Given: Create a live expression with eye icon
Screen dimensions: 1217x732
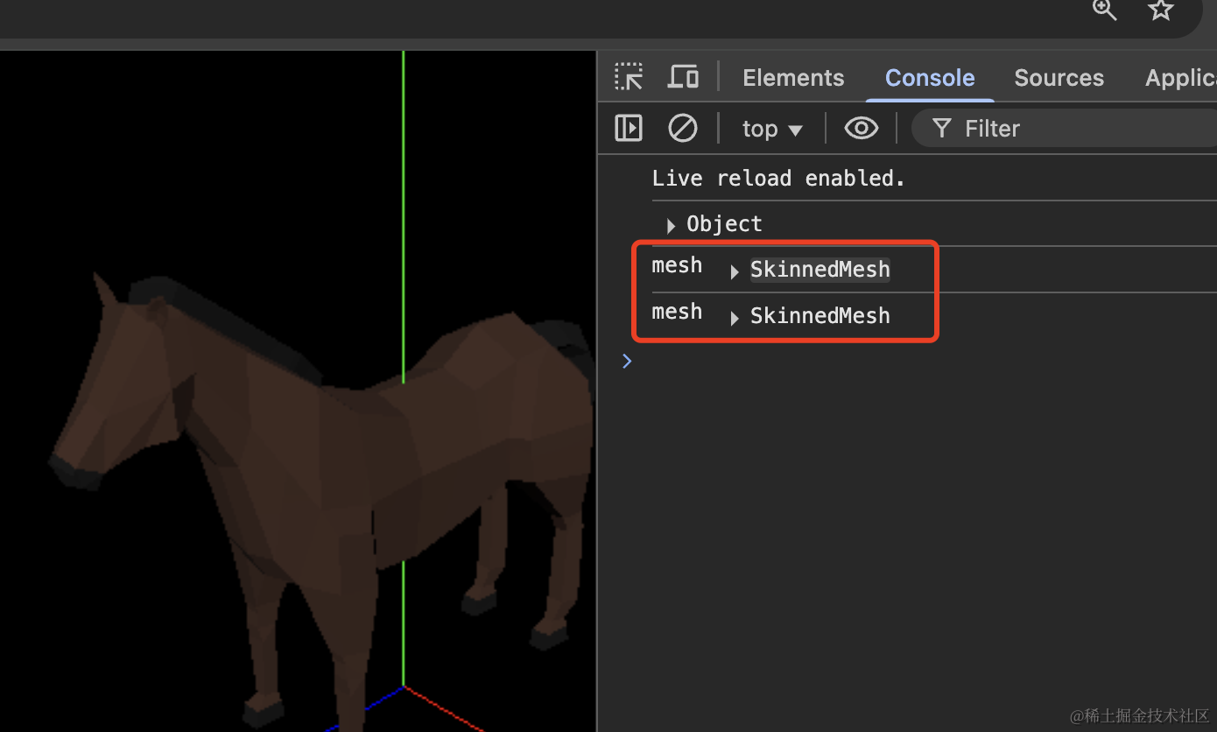Looking at the screenshot, I should click(x=862, y=129).
